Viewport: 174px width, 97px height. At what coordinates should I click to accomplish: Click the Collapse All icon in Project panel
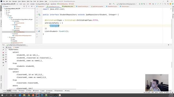click(29, 6)
